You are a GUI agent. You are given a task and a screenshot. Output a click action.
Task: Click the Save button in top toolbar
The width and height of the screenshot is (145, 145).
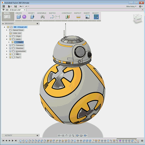[15, 6]
